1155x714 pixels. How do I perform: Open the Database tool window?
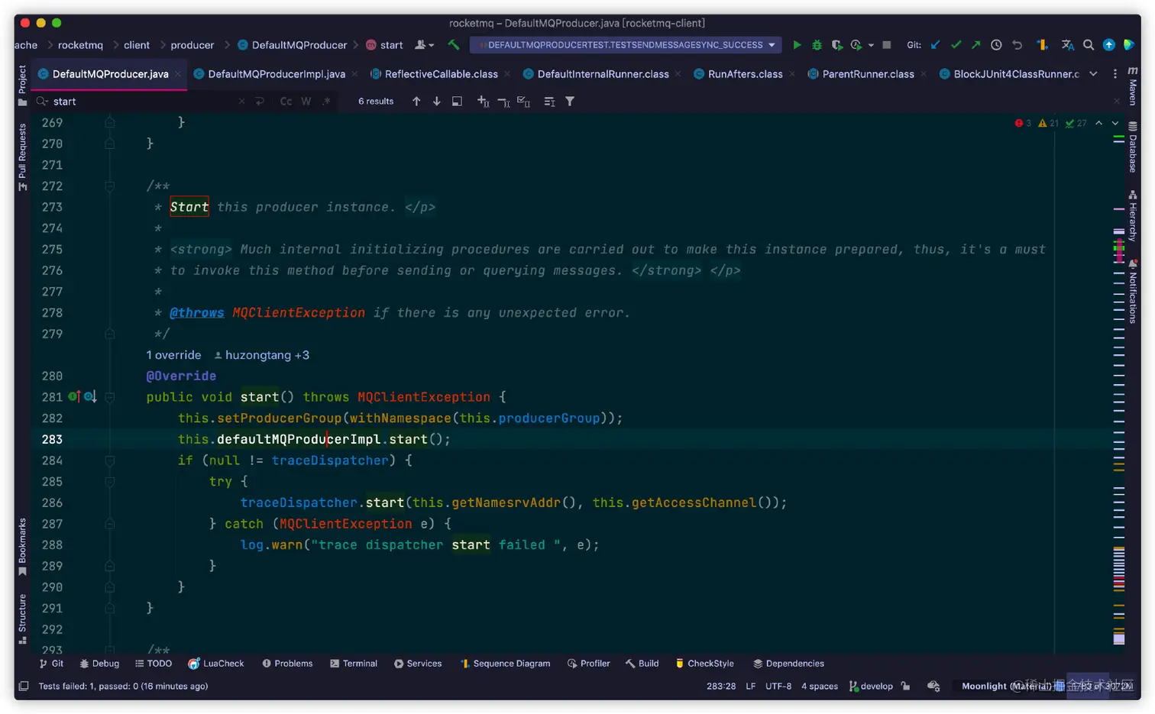pyautogui.click(x=1133, y=147)
